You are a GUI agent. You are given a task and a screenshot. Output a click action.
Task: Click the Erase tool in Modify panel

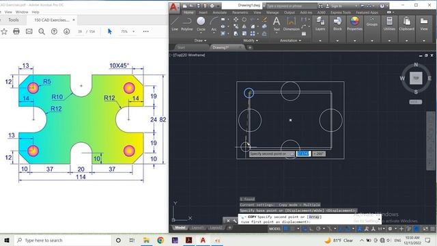pyautogui.click(x=264, y=20)
